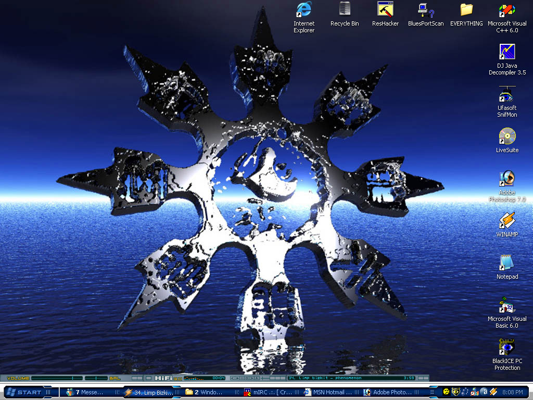
Task: Toggle the HiFi effect on the Winamp bar
Action: pos(163,378)
